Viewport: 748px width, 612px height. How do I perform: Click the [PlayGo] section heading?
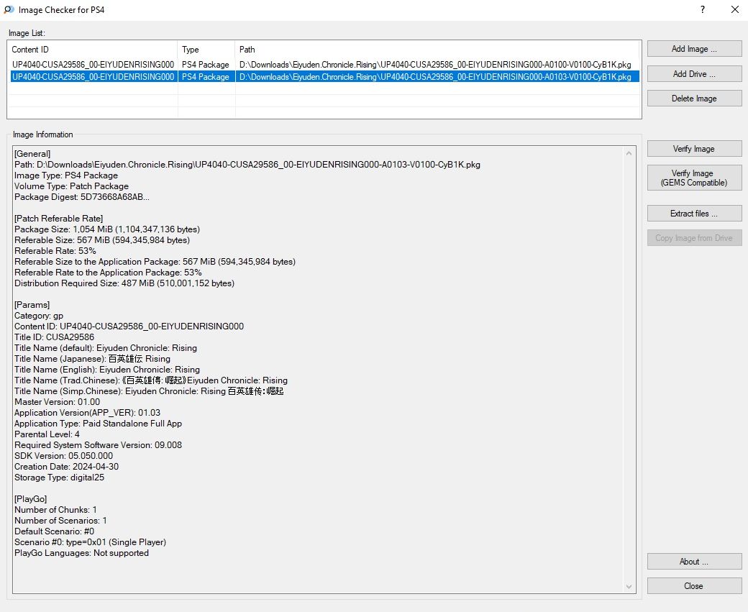pyautogui.click(x=30, y=499)
